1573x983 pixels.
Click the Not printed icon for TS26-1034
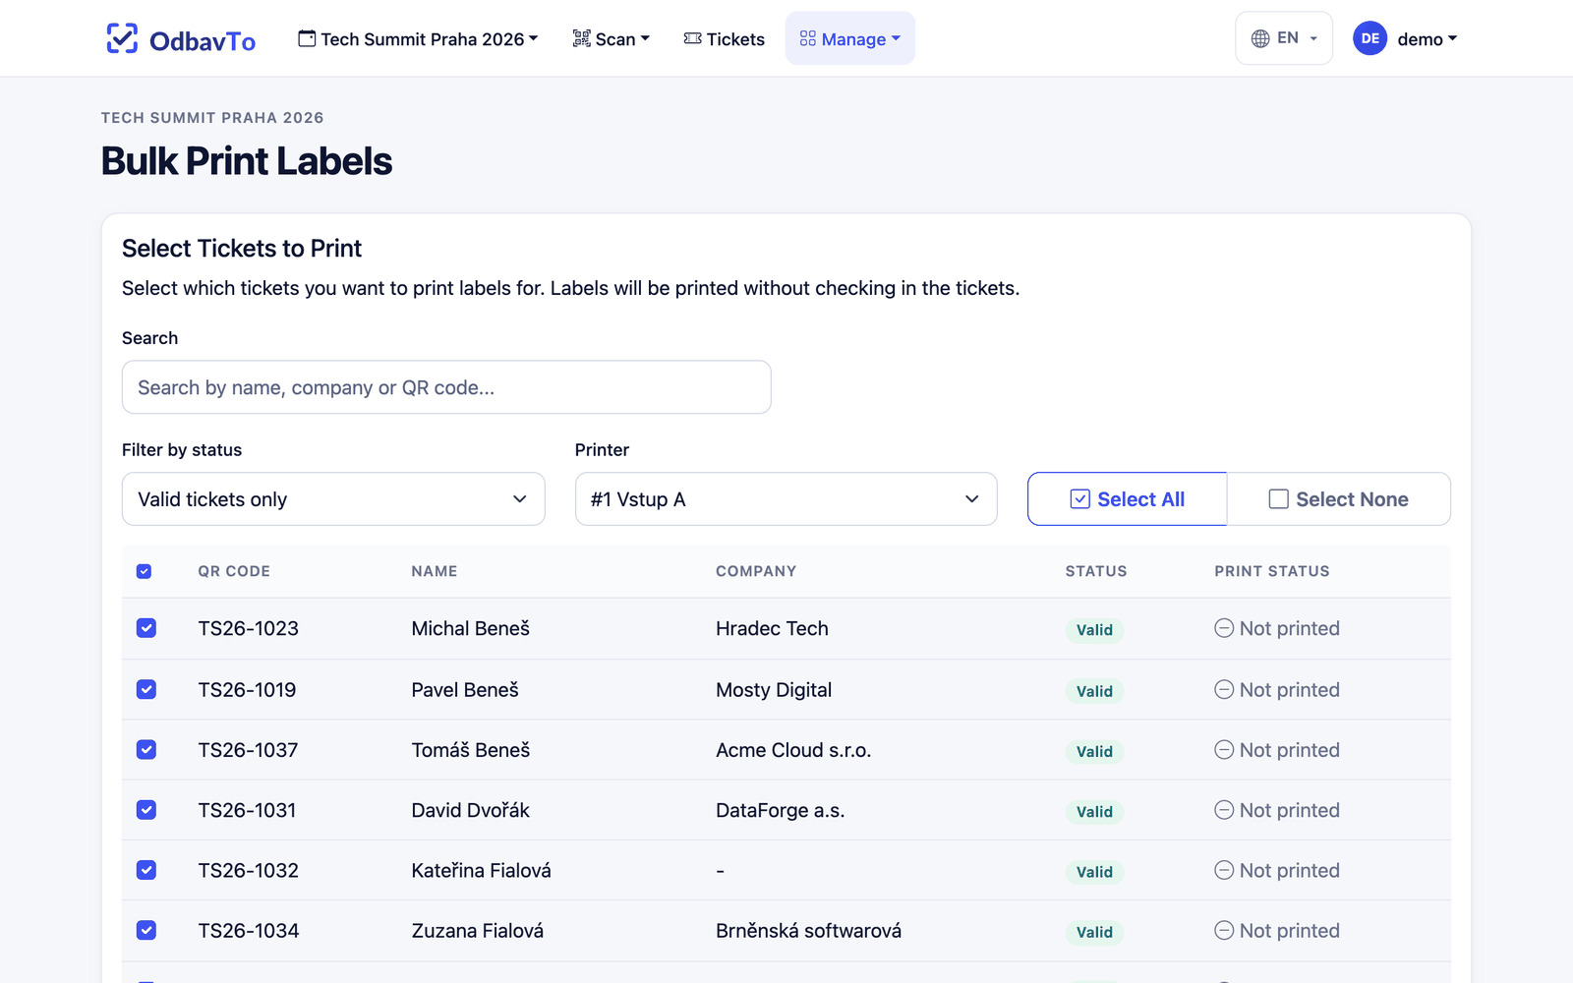[x=1224, y=930]
